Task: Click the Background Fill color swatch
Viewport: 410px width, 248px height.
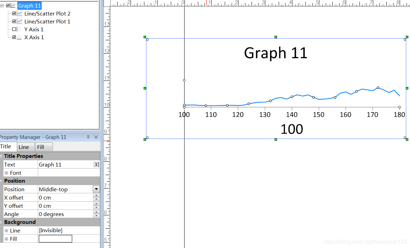Action: 55,239
